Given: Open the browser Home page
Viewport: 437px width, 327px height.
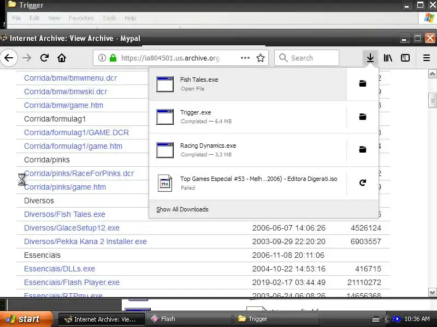Looking at the screenshot, I should click(x=62, y=58).
